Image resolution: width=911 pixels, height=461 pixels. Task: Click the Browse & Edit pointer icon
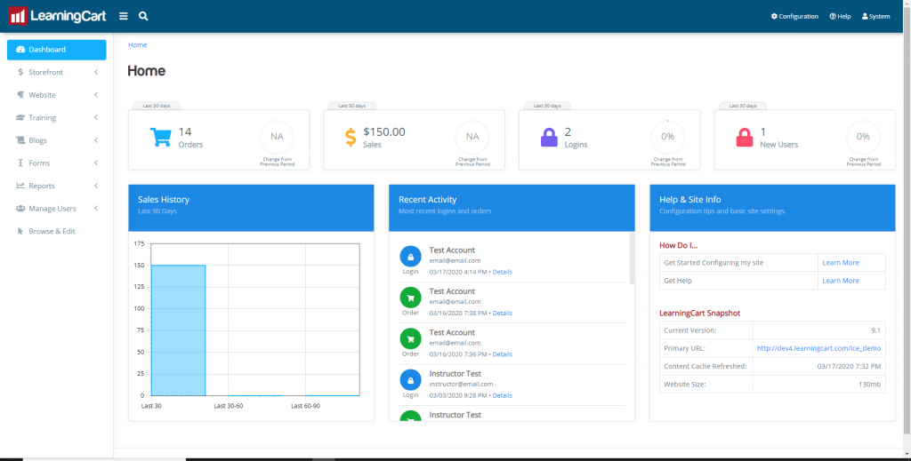tap(20, 231)
